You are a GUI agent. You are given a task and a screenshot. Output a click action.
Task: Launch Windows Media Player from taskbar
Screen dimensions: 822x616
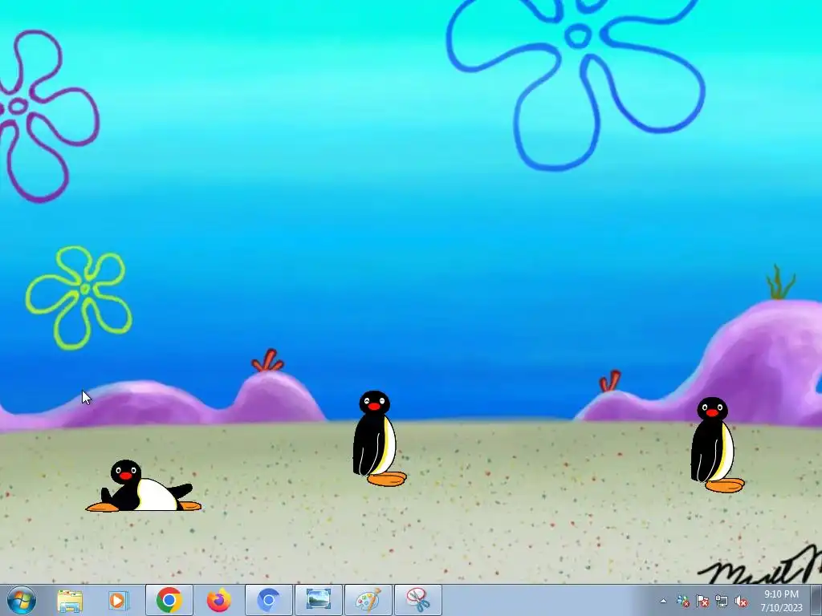[x=119, y=600]
